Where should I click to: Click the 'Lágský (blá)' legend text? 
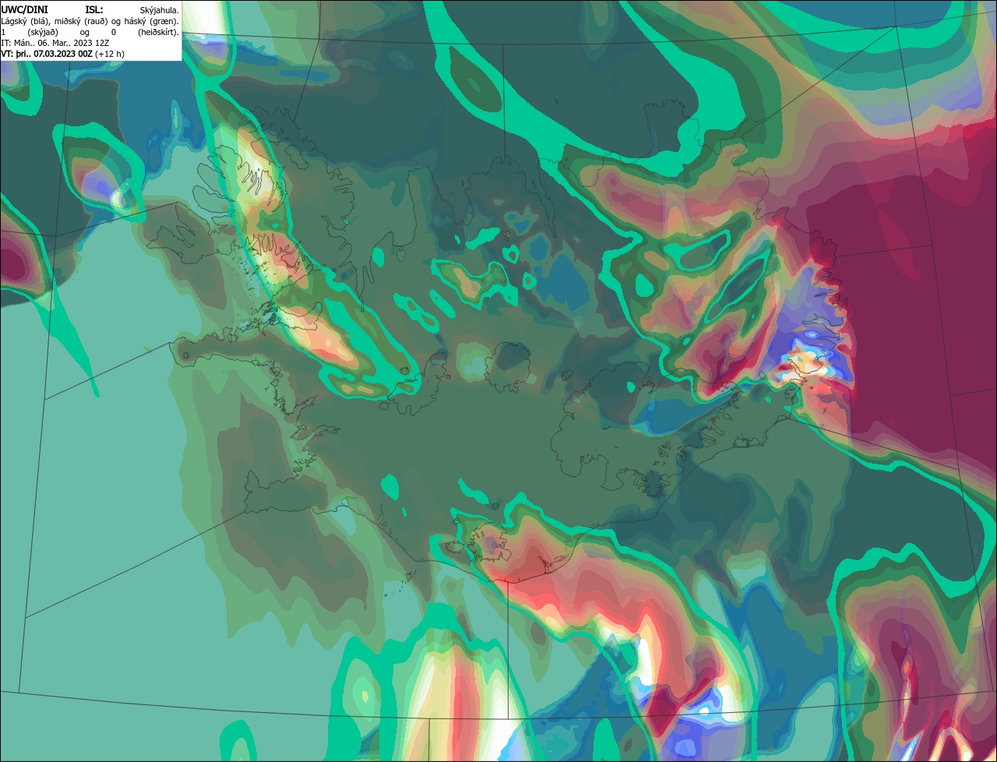(x=25, y=22)
